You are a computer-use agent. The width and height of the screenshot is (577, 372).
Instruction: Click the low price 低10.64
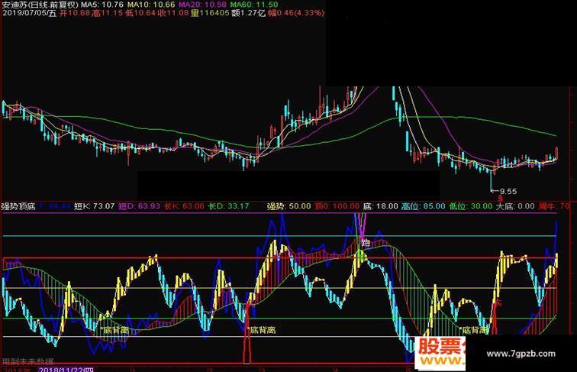[x=140, y=13]
